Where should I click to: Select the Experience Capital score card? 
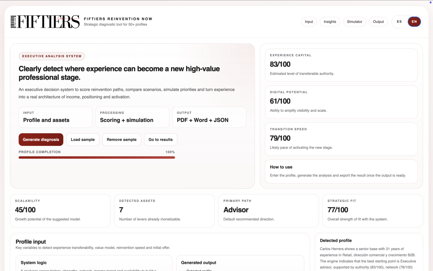click(341, 65)
